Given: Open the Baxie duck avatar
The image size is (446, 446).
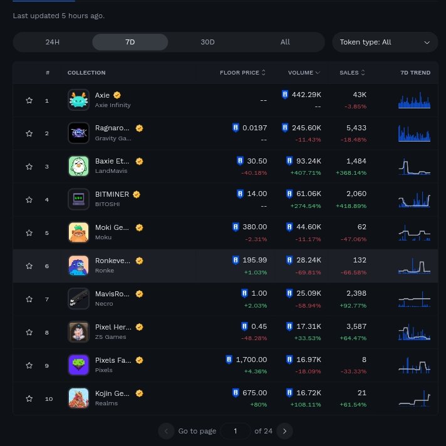Looking at the screenshot, I should click(78, 166).
